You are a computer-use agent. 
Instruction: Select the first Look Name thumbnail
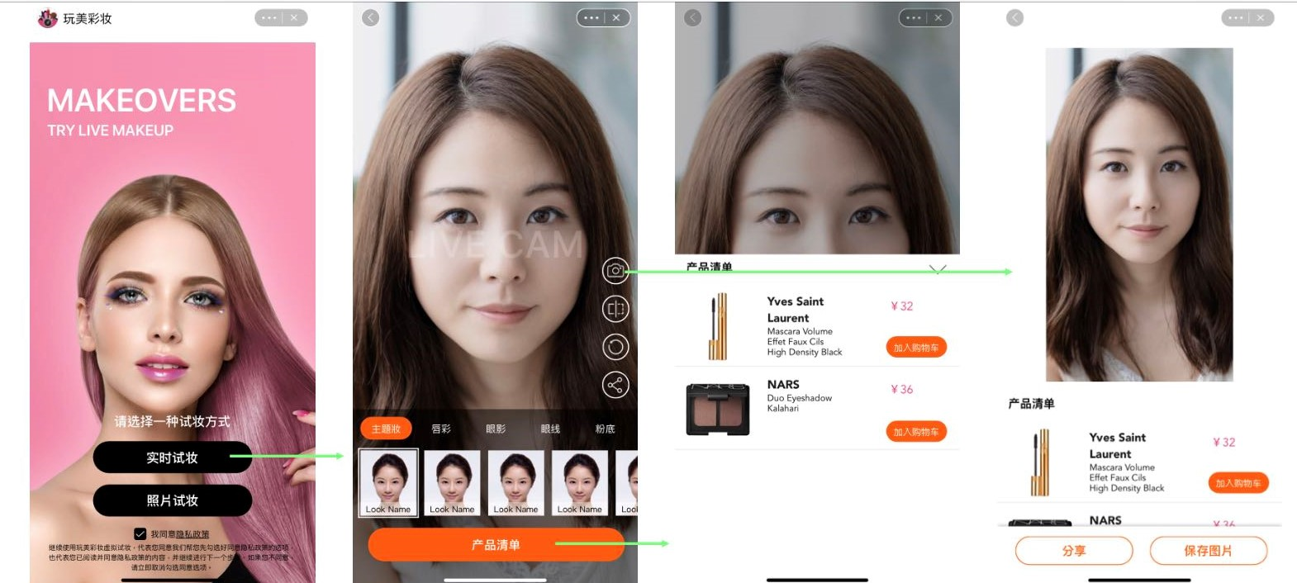388,482
